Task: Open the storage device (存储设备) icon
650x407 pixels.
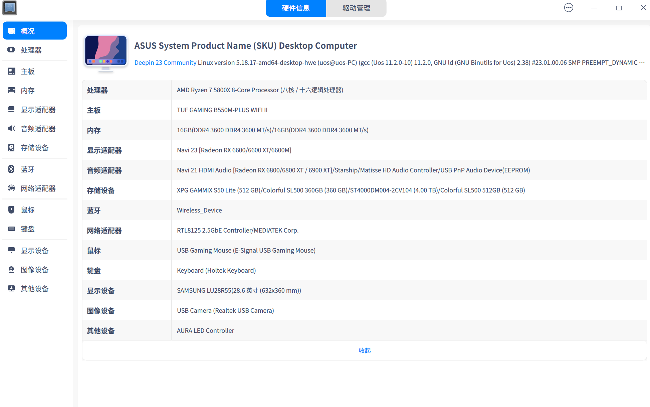Action: (x=11, y=147)
